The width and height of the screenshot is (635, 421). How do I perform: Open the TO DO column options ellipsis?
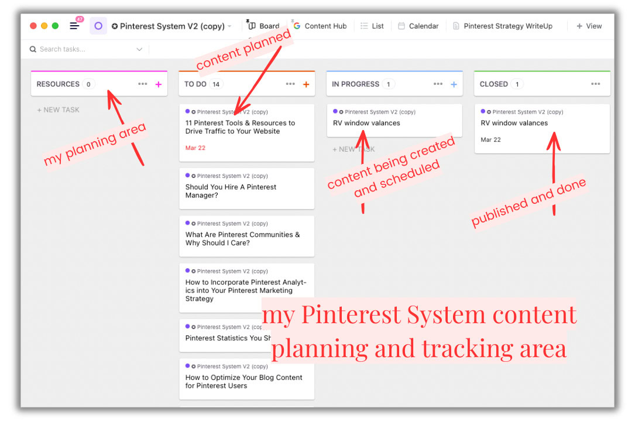tap(290, 84)
